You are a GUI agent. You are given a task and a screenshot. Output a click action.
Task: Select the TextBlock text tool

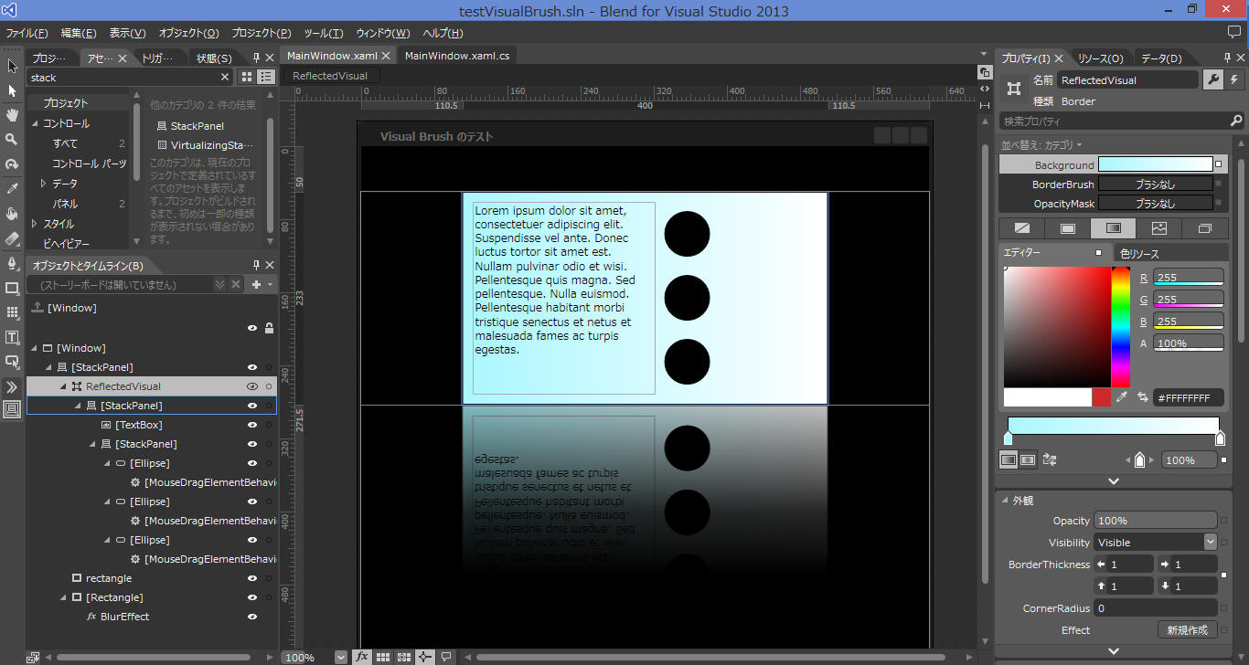(12, 337)
